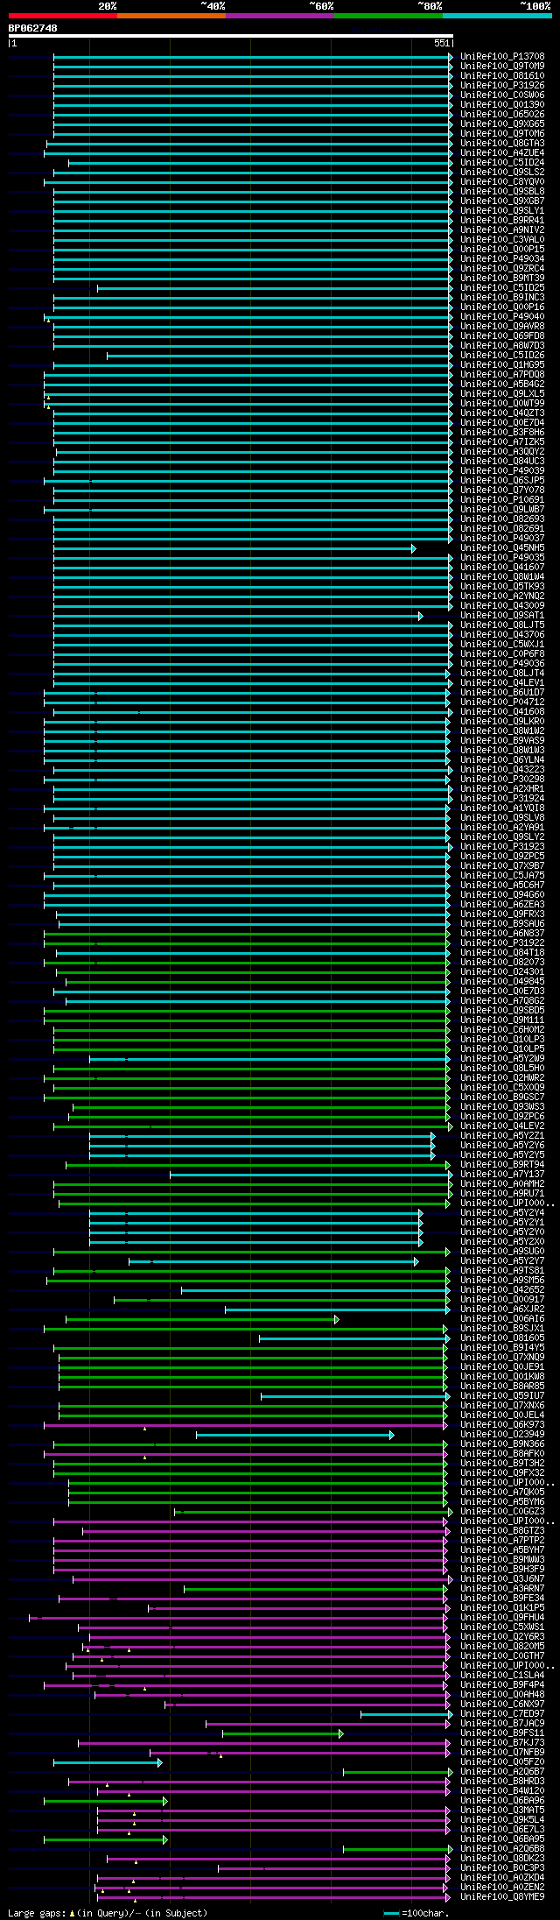This screenshot has height=1920, width=560.
Task: Click UniRef100_P10691 label
Action: (x=502, y=499)
